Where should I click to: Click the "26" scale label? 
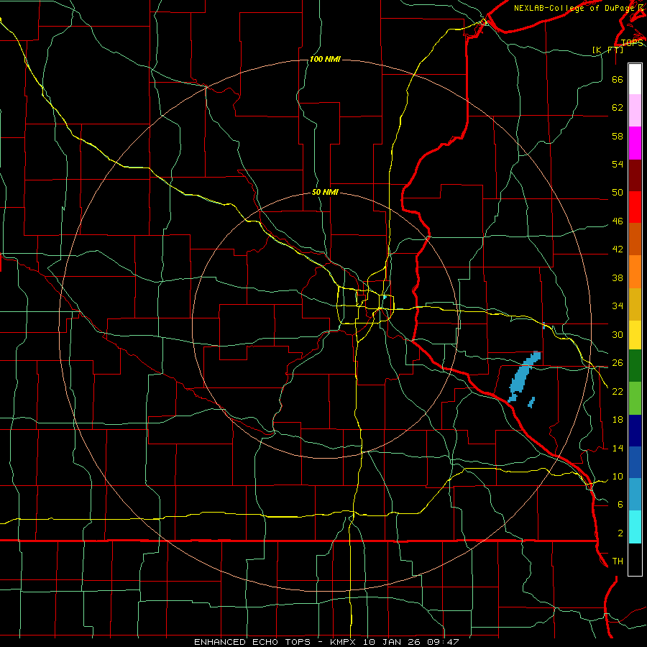[618, 363]
